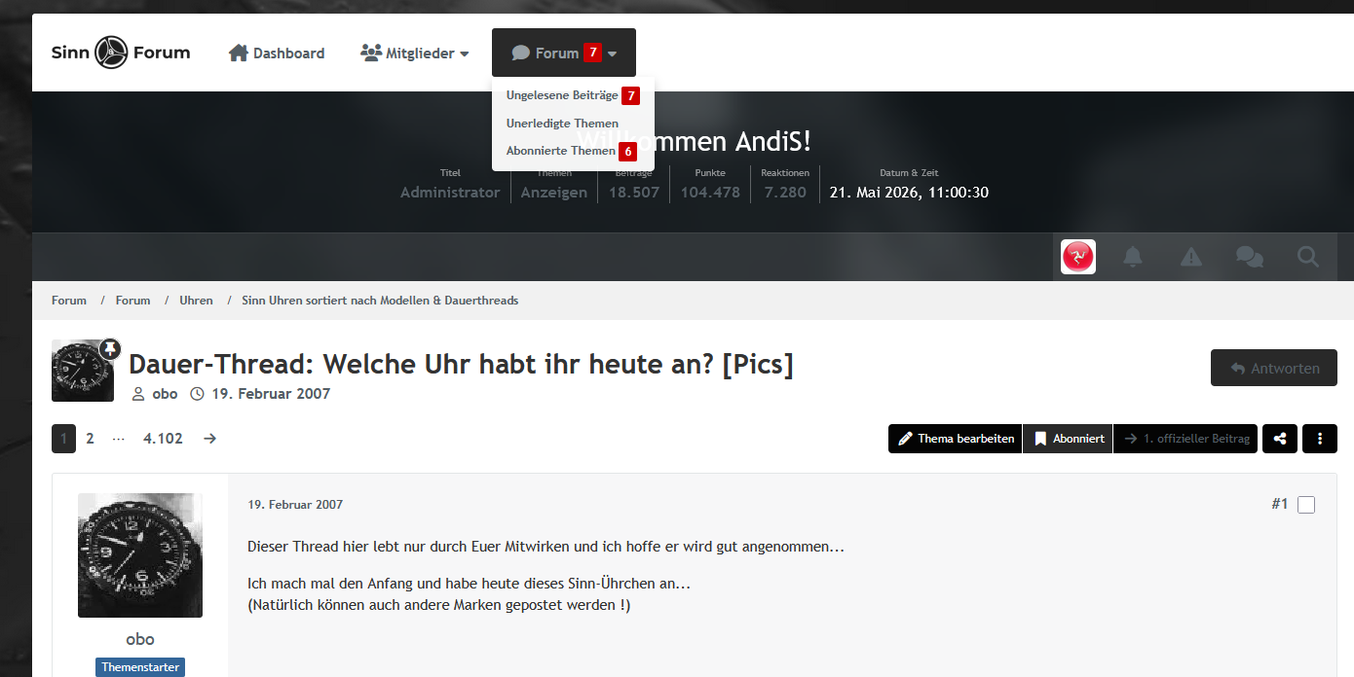Open the three-dot more options menu

[x=1320, y=439]
